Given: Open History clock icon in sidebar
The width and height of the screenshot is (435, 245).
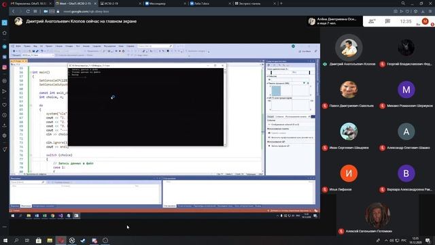Looking at the screenshot, I should pyautogui.click(x=5, y=115).
